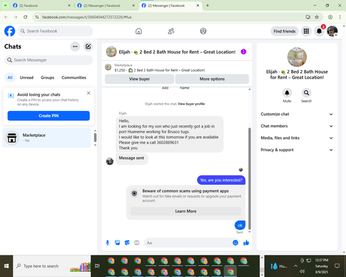Click 'Yes, are you interested?' message bubble
The image size is (346, 277).
(221, 180)
